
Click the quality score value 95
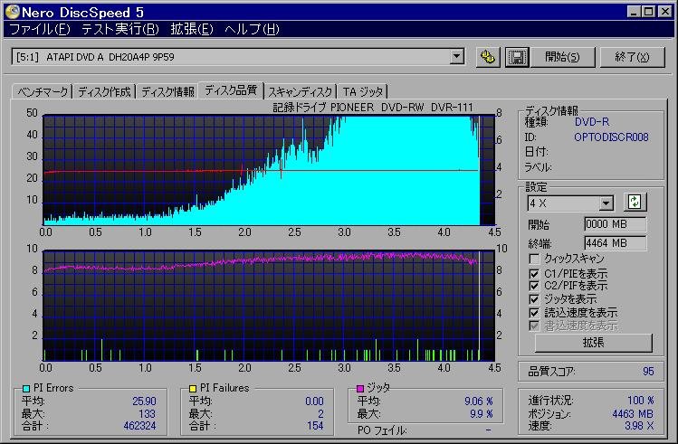pos(648,372)
